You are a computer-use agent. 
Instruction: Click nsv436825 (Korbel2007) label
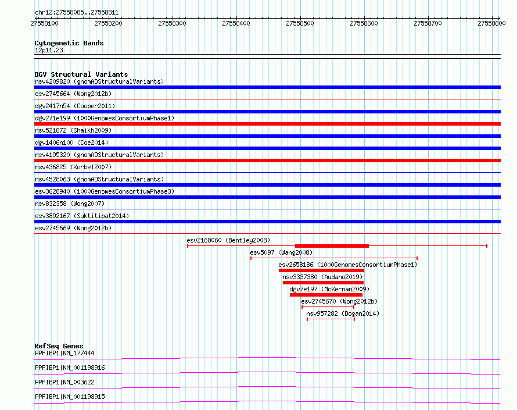click(73, 167)
